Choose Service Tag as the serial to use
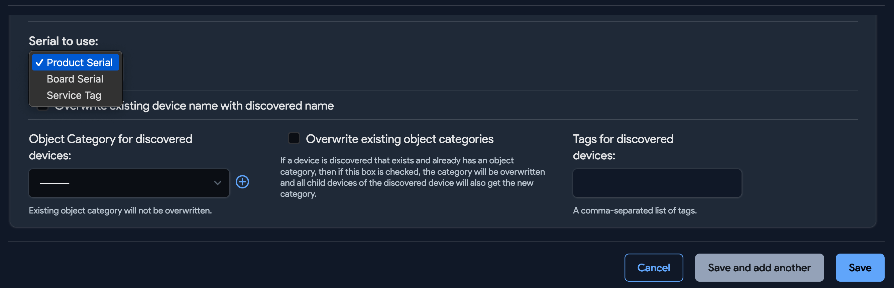This screenshot has height=288, width=894. point(74,95)
